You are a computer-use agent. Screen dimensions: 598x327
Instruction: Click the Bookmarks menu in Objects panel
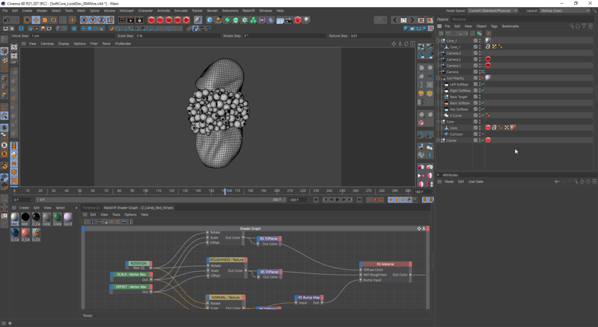tap(510, 26)
